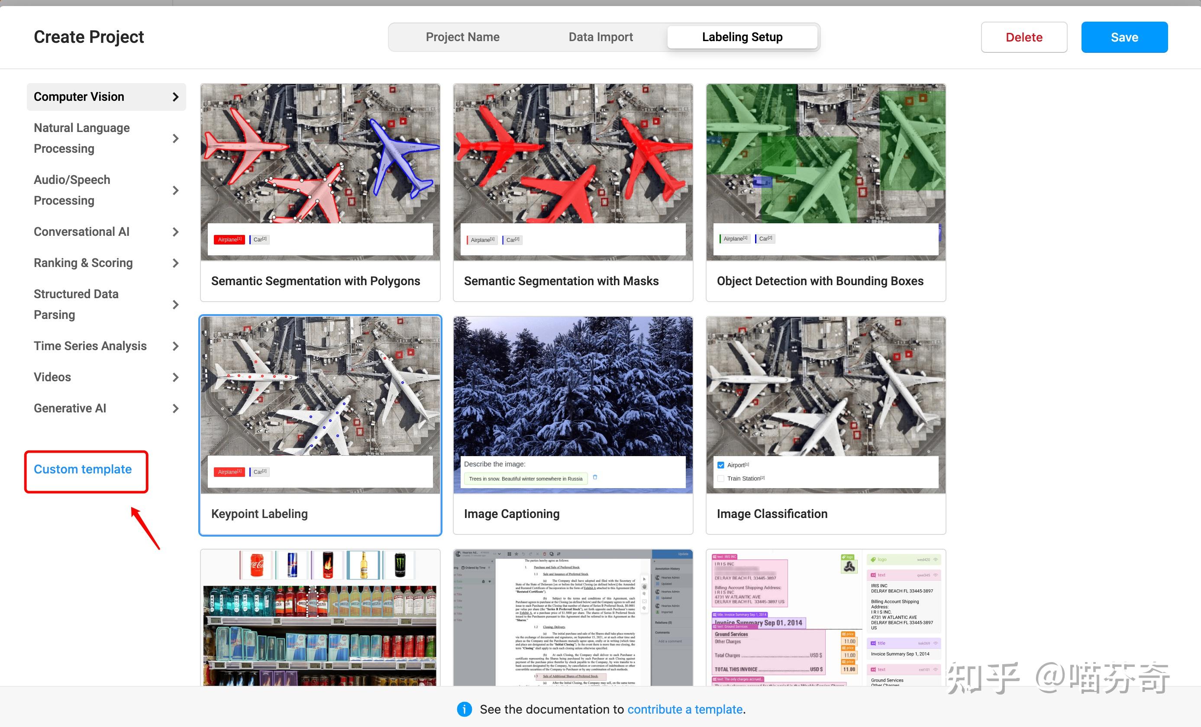This screenshot has height=727, width=1201.
Task: Click the blue info icon at bottom
Action: pyautogui.click(x=464, y=709)
